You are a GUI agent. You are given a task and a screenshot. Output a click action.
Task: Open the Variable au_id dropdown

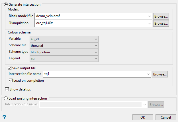tap(95, 39)
